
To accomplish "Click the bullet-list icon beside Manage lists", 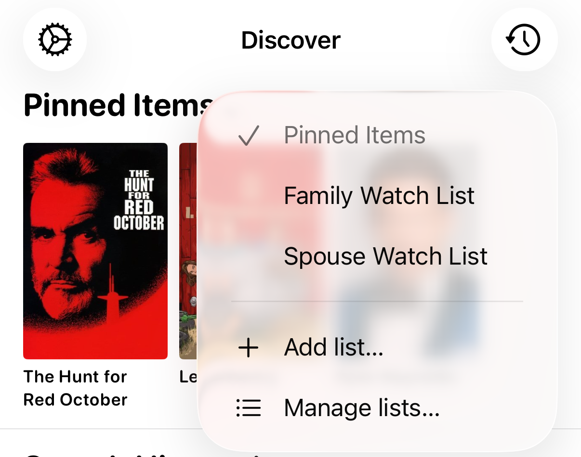I will (x=248, y=408).
